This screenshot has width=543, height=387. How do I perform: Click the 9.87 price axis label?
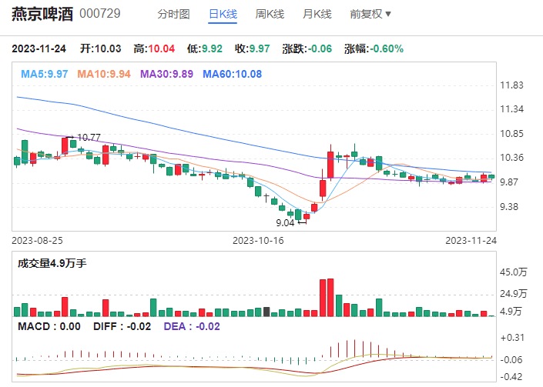coord(508,182)
